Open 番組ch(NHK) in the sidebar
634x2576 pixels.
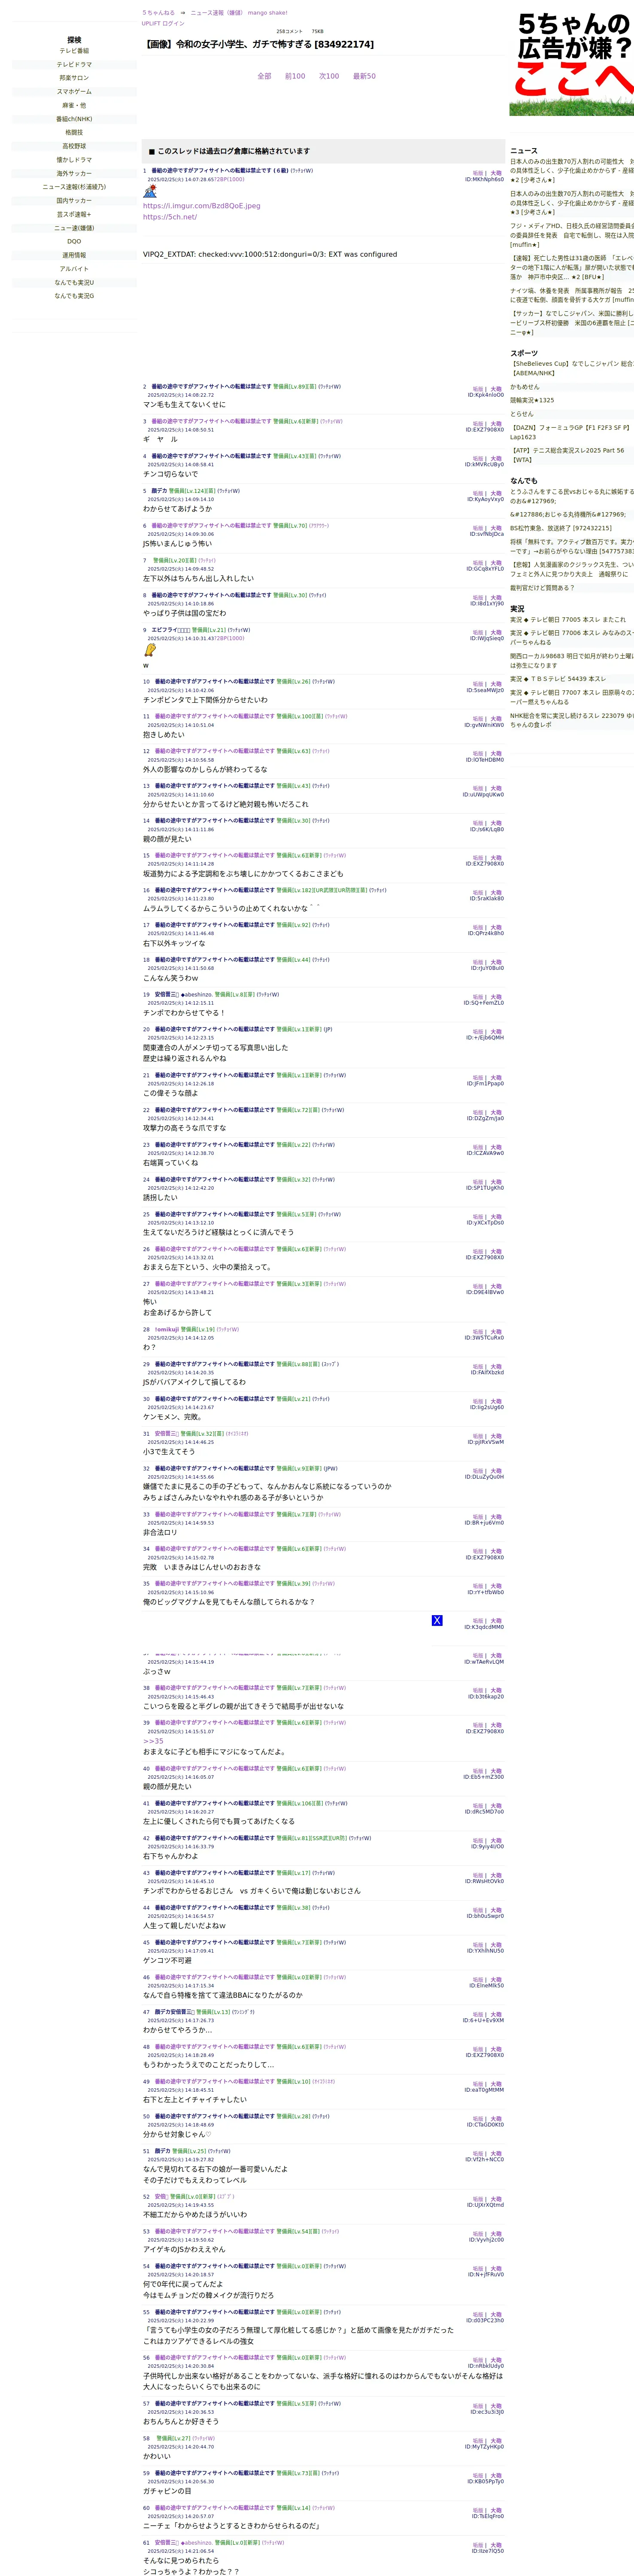click(x=74, y=119)
